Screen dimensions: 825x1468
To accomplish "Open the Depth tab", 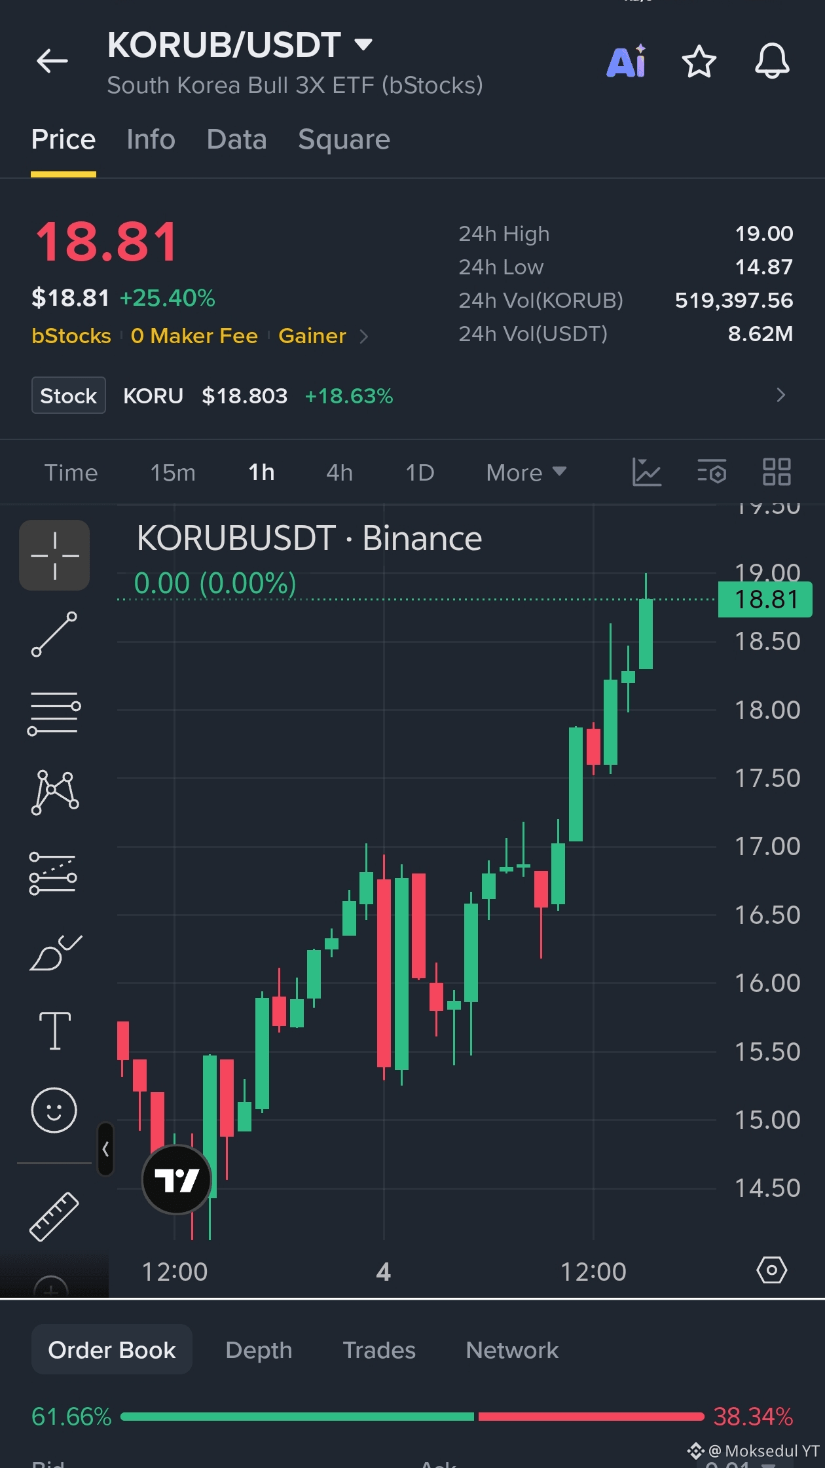I will coord(259,1350).
